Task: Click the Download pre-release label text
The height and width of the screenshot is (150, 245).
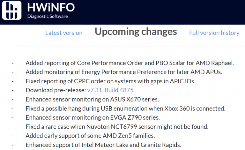Action: click(x=56, y=90)
